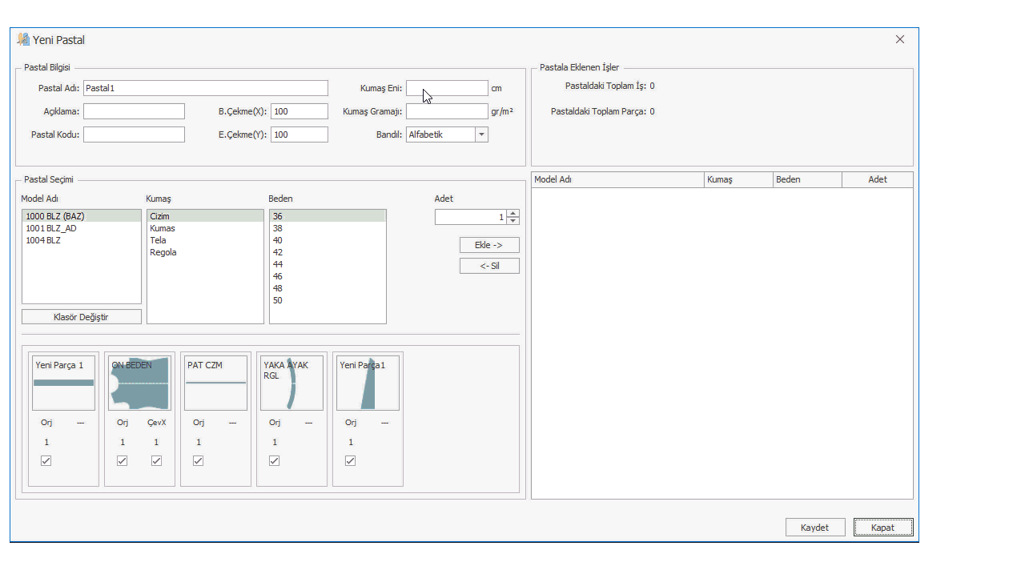Select model 1001 BLZ_AD in the list
The height and width of the screenshot is (570, 1017).
tap(51, 228)
